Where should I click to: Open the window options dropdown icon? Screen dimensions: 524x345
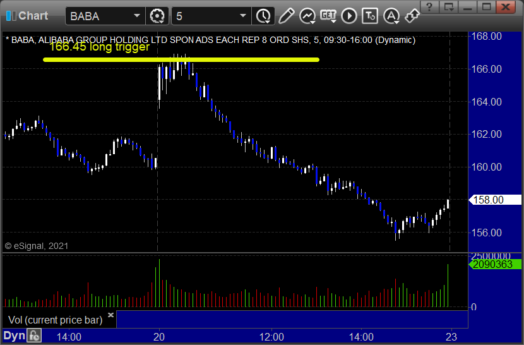pyautogui.click(x=449, y=7)
